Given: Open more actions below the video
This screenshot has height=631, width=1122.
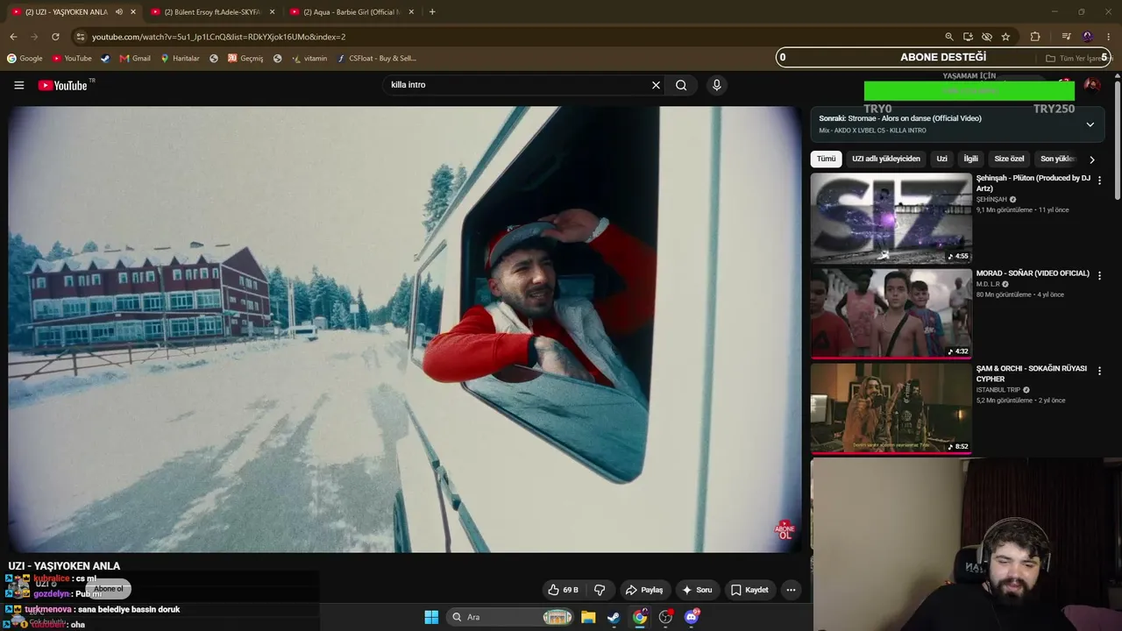Looking at the screenshot, I should tap(791, 590).
